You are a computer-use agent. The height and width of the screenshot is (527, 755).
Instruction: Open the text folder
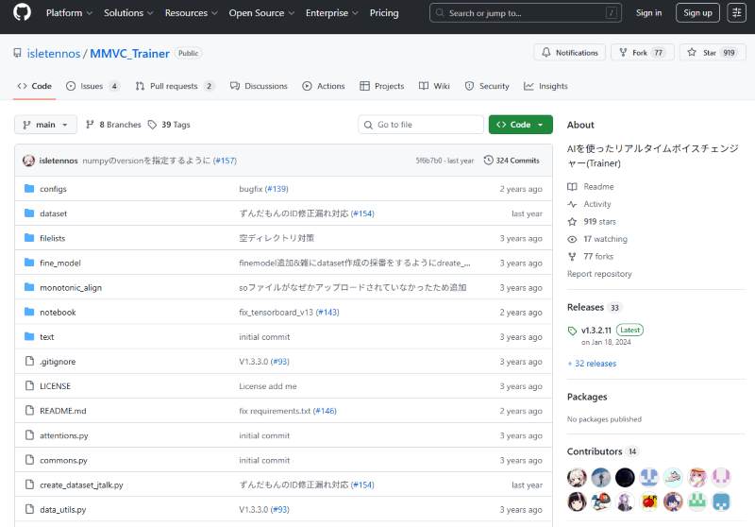[46, 337]
